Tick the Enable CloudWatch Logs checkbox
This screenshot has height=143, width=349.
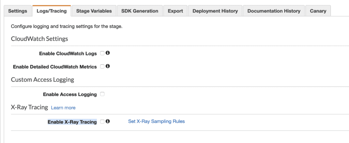pyautogui.click(x=102, y=53)
